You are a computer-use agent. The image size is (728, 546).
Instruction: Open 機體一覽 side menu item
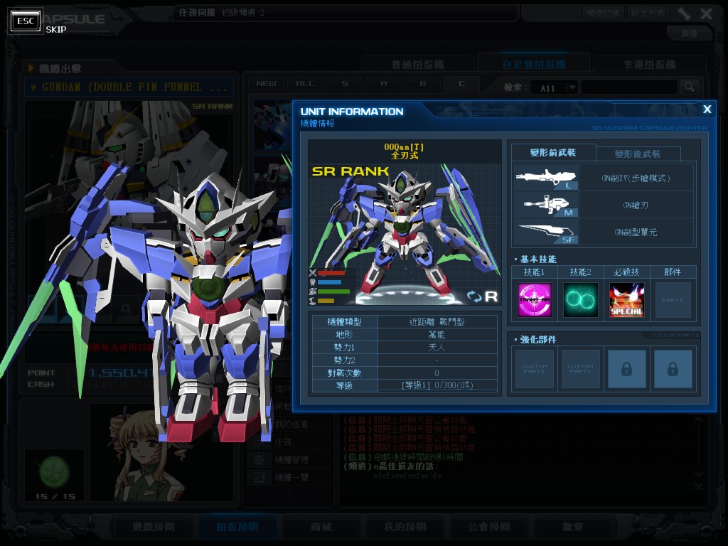click(289, 477)
